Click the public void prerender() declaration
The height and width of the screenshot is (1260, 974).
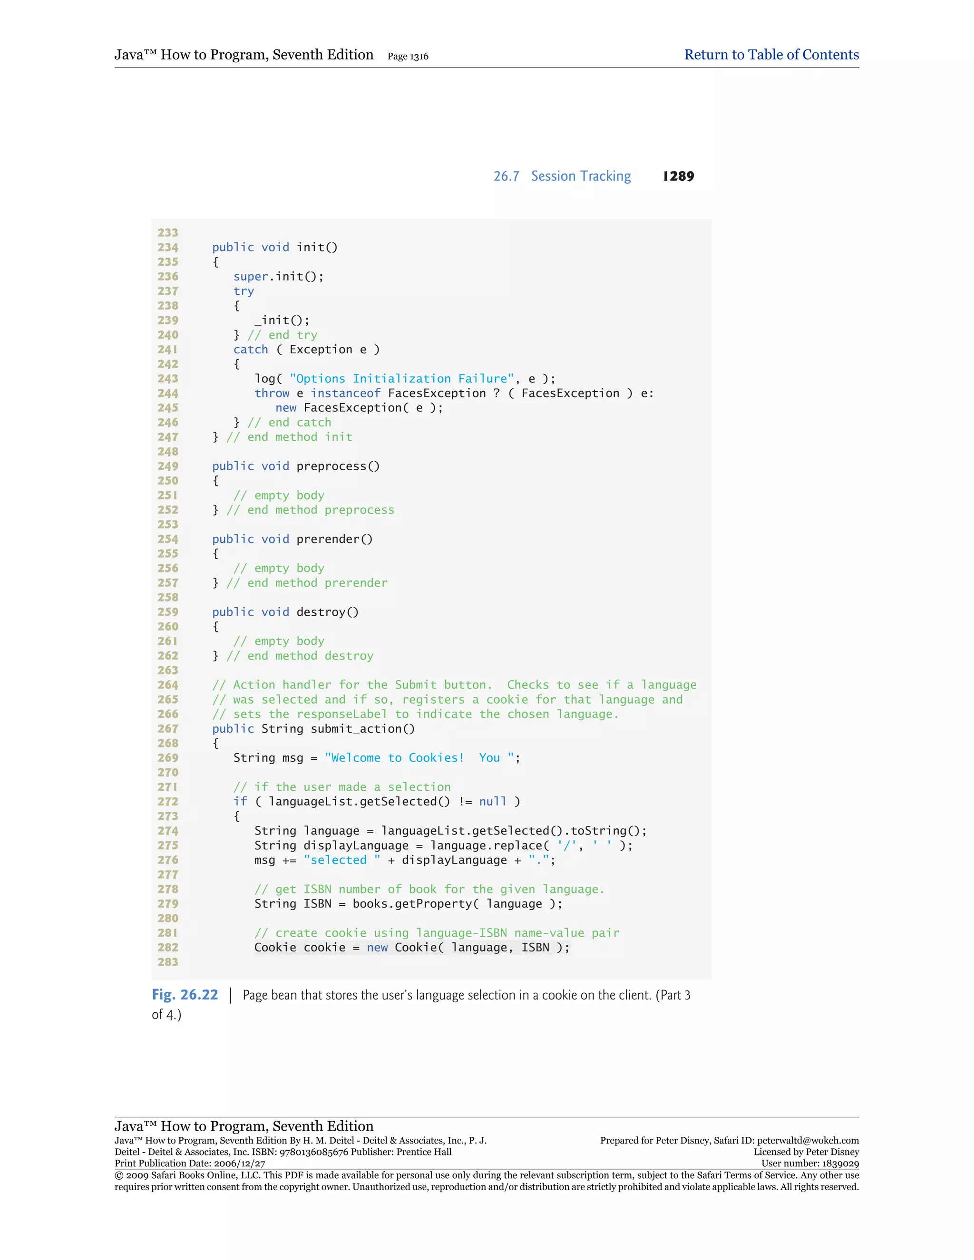292,539
